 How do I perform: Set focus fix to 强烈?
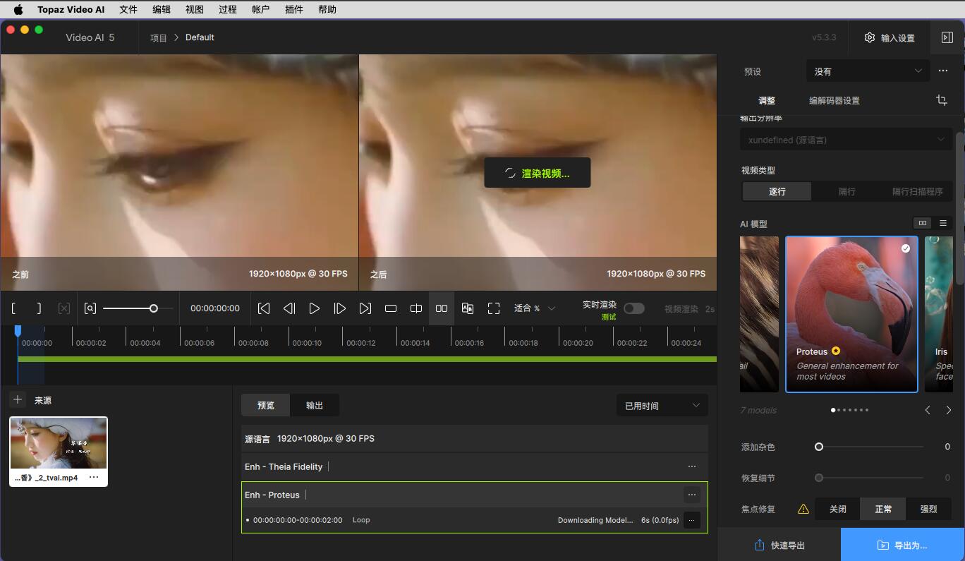click(x=928, y=509)
